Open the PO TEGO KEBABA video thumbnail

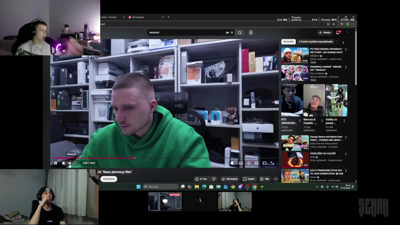coord(295,55)
